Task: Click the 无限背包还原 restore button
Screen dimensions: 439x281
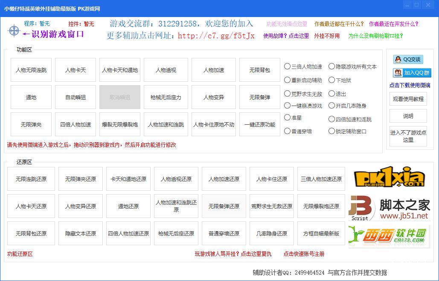Action: pos(31,233)
